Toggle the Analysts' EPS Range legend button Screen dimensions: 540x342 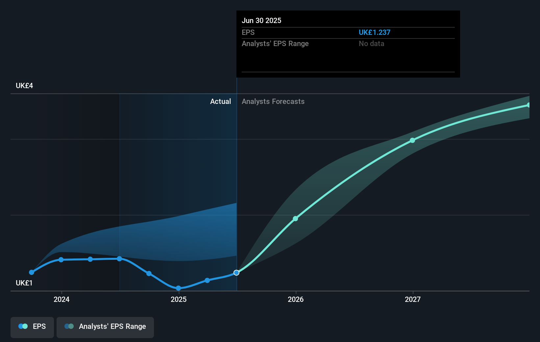point(105,327)
